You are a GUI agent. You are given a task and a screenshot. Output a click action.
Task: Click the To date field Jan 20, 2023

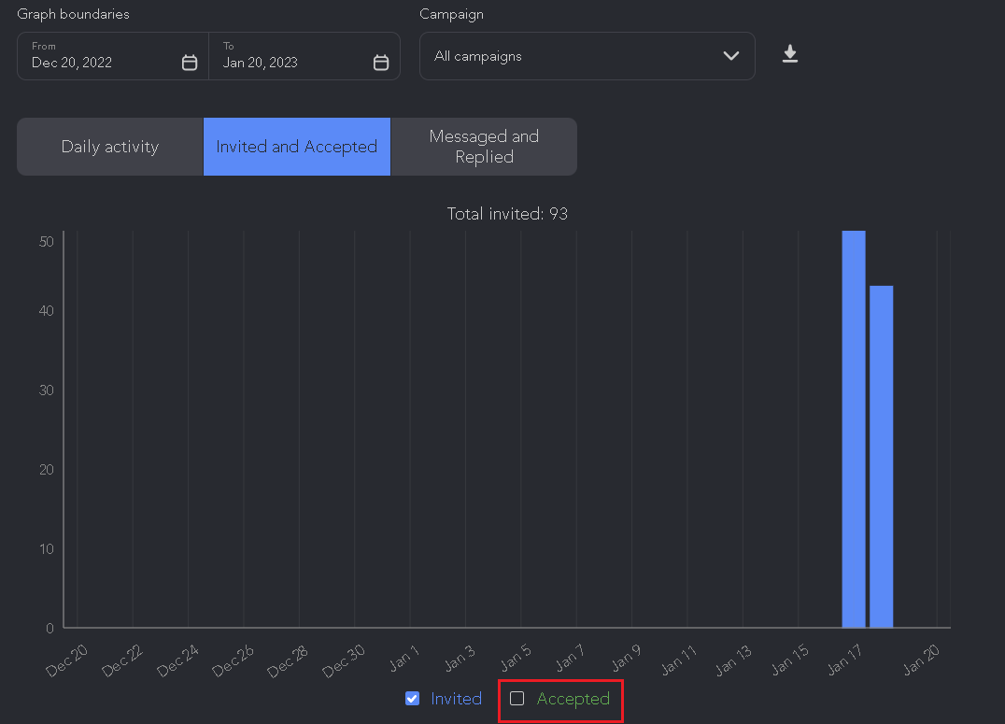[x=304, y=56]
